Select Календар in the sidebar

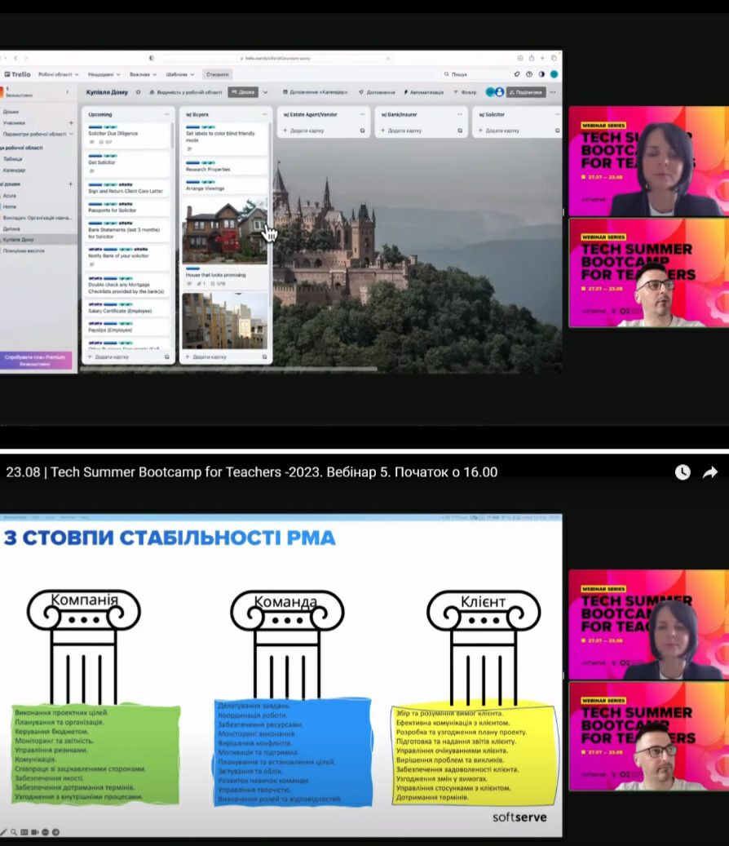(15, 170)
